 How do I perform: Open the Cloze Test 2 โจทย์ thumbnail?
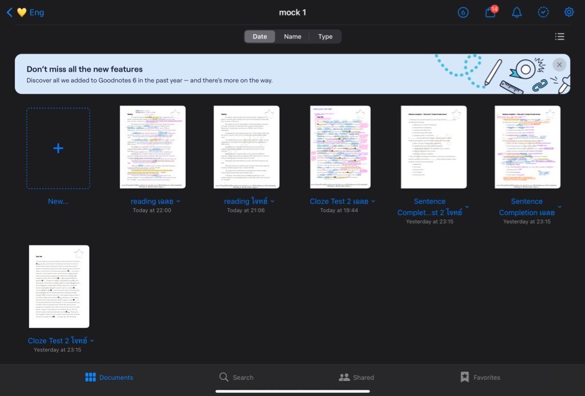tap(59, 286)
